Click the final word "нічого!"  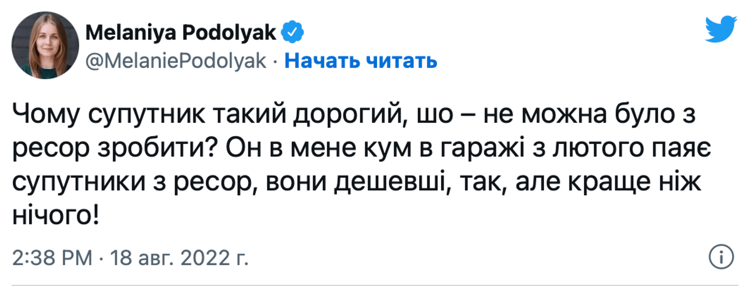[x=56, y=216]
